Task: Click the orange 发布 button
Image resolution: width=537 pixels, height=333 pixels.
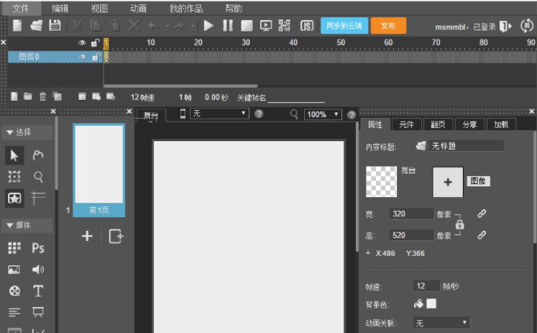Action: click(x=388, y=26)
